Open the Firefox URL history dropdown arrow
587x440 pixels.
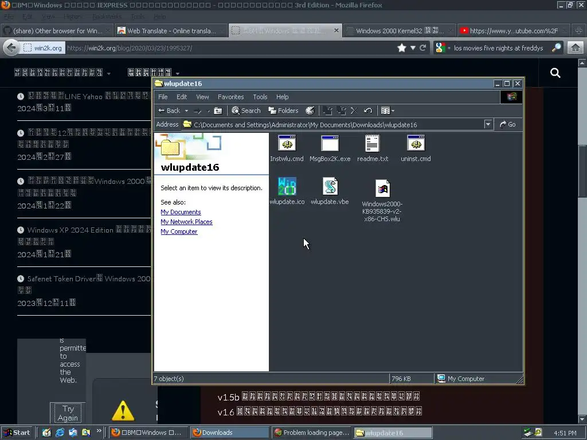(413, 48)
